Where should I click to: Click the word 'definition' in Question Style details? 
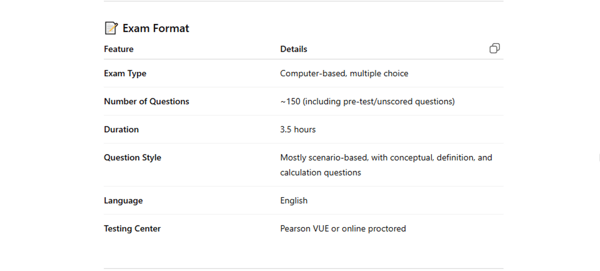[x=455, y=157]
